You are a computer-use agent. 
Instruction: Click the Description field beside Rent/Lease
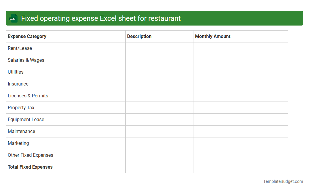159,48
